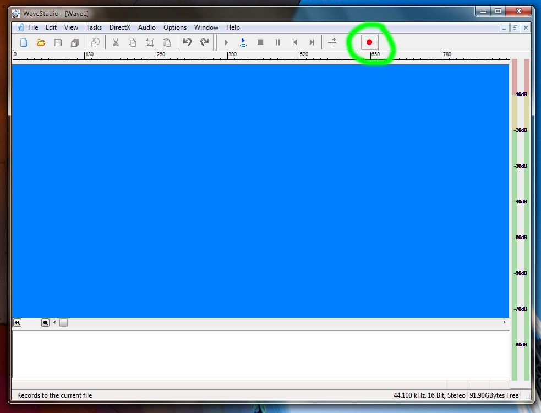
Task: Open the Help menu
Action: pos(233,27)
